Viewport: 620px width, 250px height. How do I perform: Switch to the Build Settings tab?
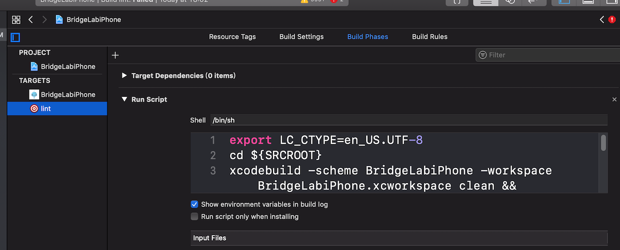(302, 37)
